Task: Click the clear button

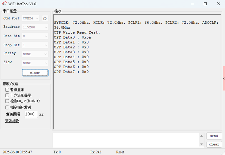Action: [x=214, y=144]
